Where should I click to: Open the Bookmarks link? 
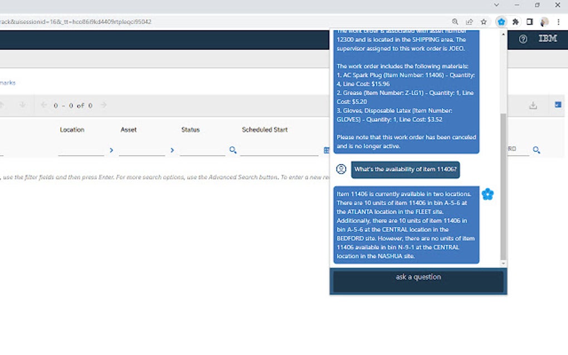(8, 82)
